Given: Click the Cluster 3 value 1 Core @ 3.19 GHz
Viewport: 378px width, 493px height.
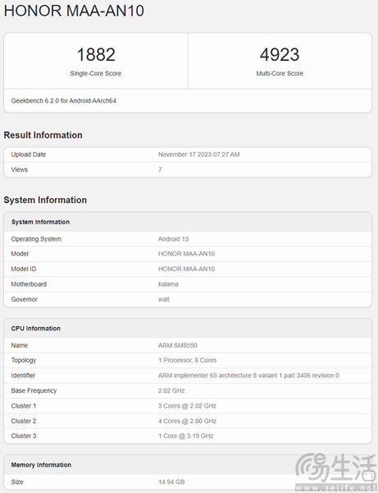Looking at the screenshot, I should [185, 435].
